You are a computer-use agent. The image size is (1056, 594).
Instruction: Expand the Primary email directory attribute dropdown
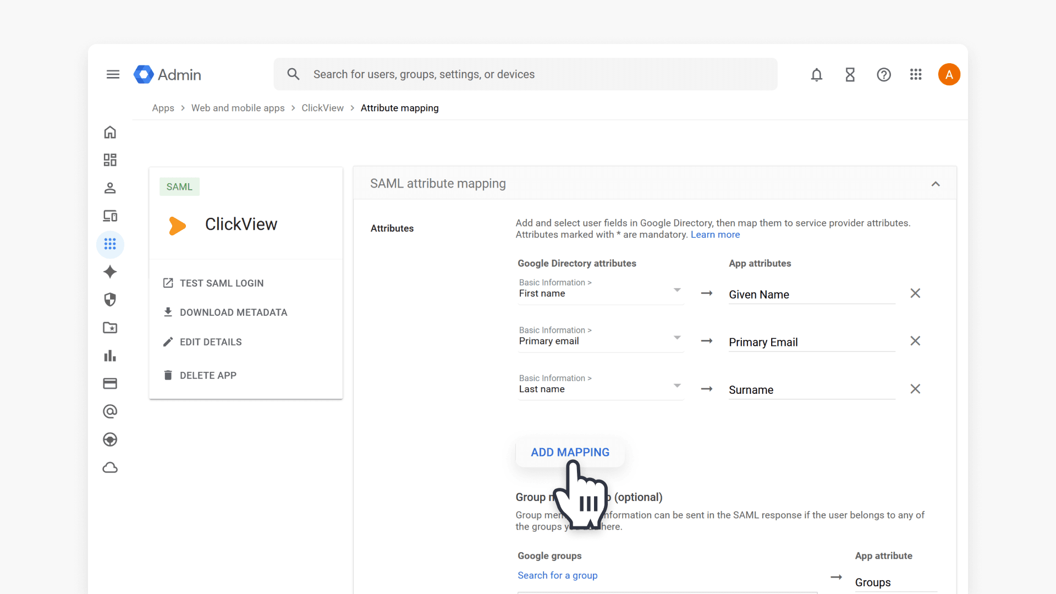click(x=601, y=338)
